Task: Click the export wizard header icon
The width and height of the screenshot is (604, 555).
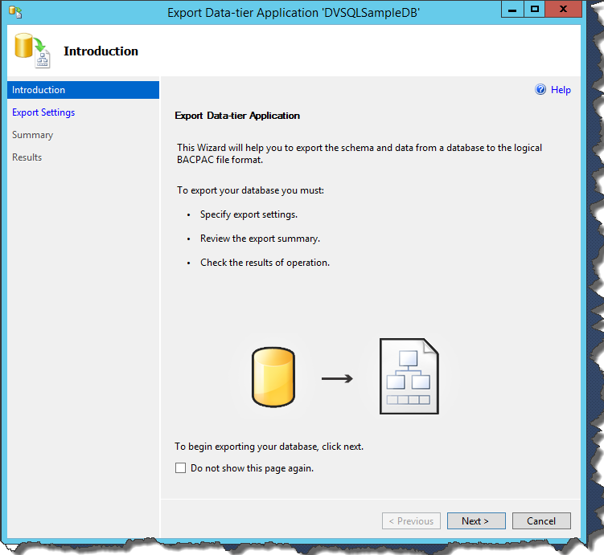Action: coord(32,51)
